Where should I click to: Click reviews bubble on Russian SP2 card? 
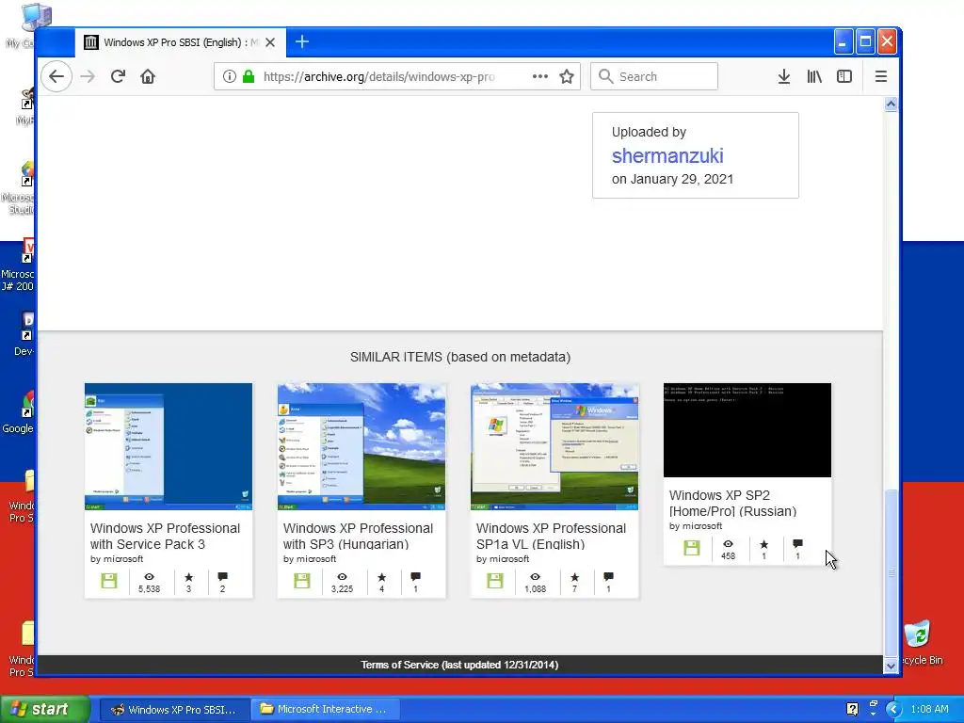pos(798,543)
